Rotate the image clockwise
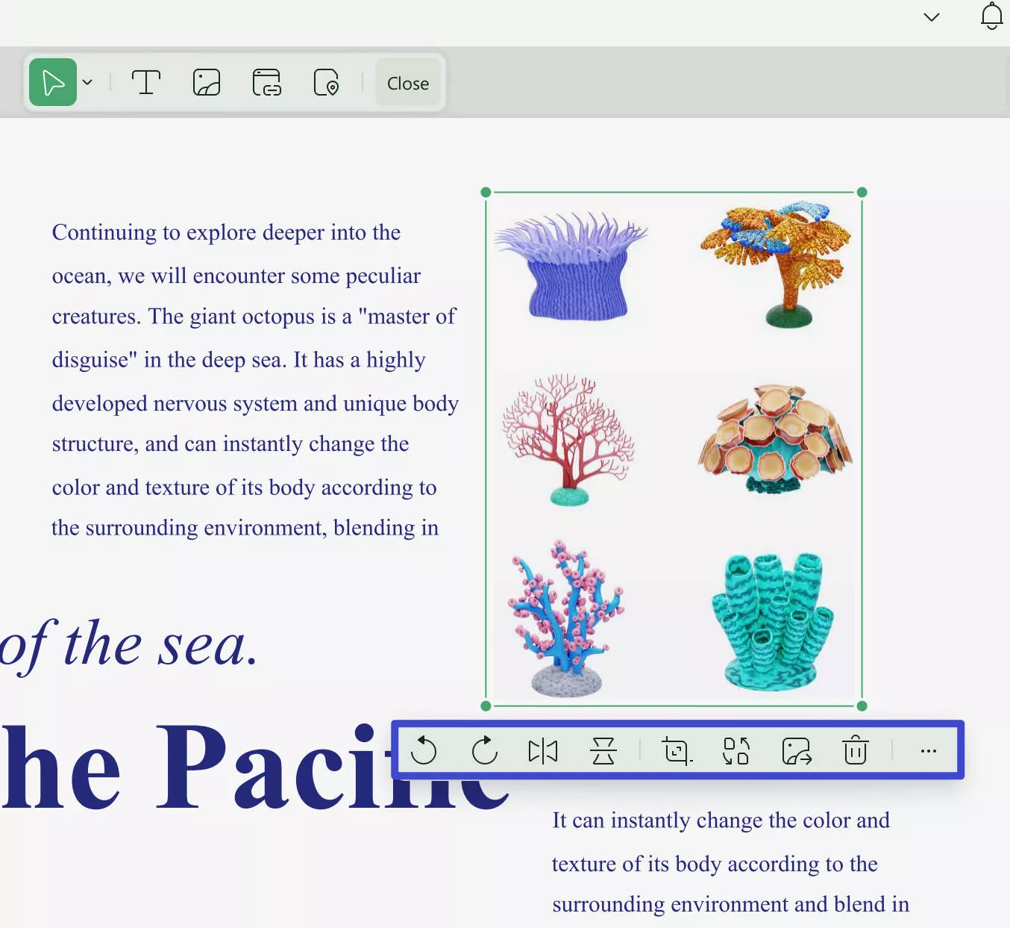Screen dimensions: 1010x928 pyautogui.click(x=484, y=750)
